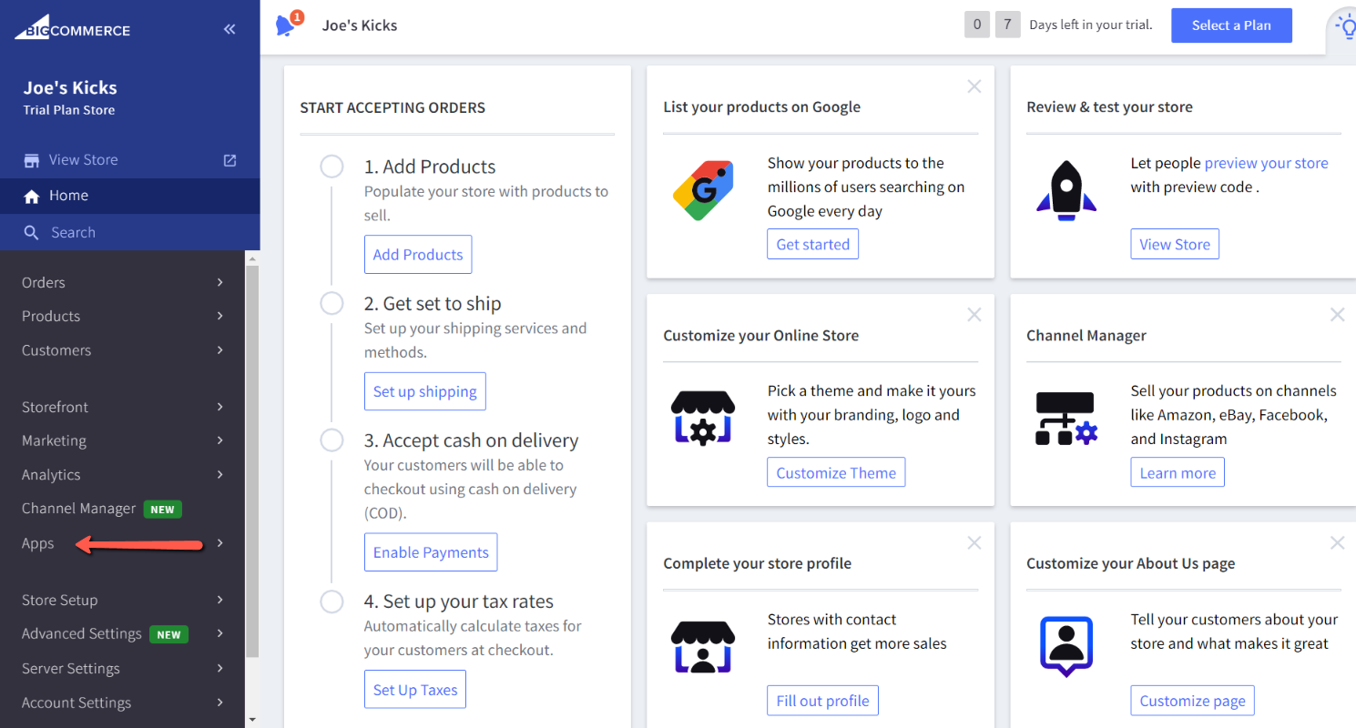
Task: Expand the Orders menu chevron
Action: 220,282
